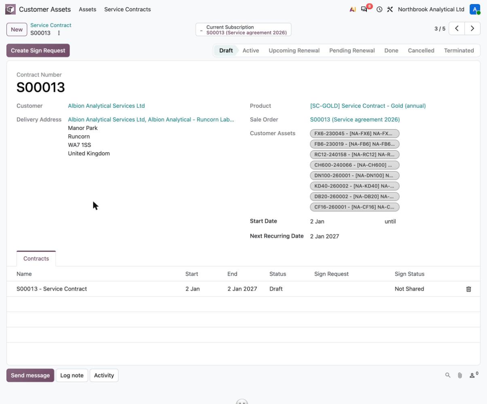Click the New button
487x404 pixels.
click(x=17, y=30)
